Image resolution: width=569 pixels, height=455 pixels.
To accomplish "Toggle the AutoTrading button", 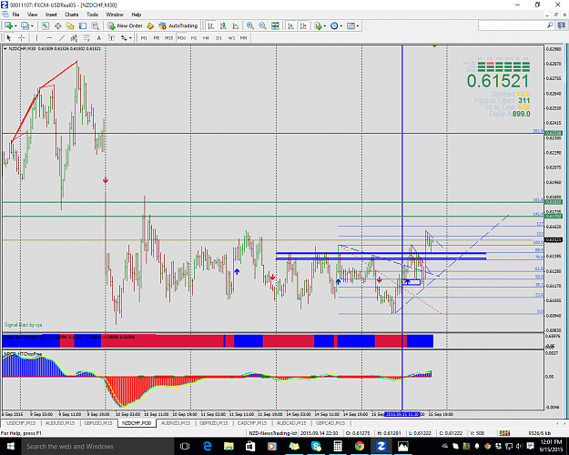I will click(178, 25).
